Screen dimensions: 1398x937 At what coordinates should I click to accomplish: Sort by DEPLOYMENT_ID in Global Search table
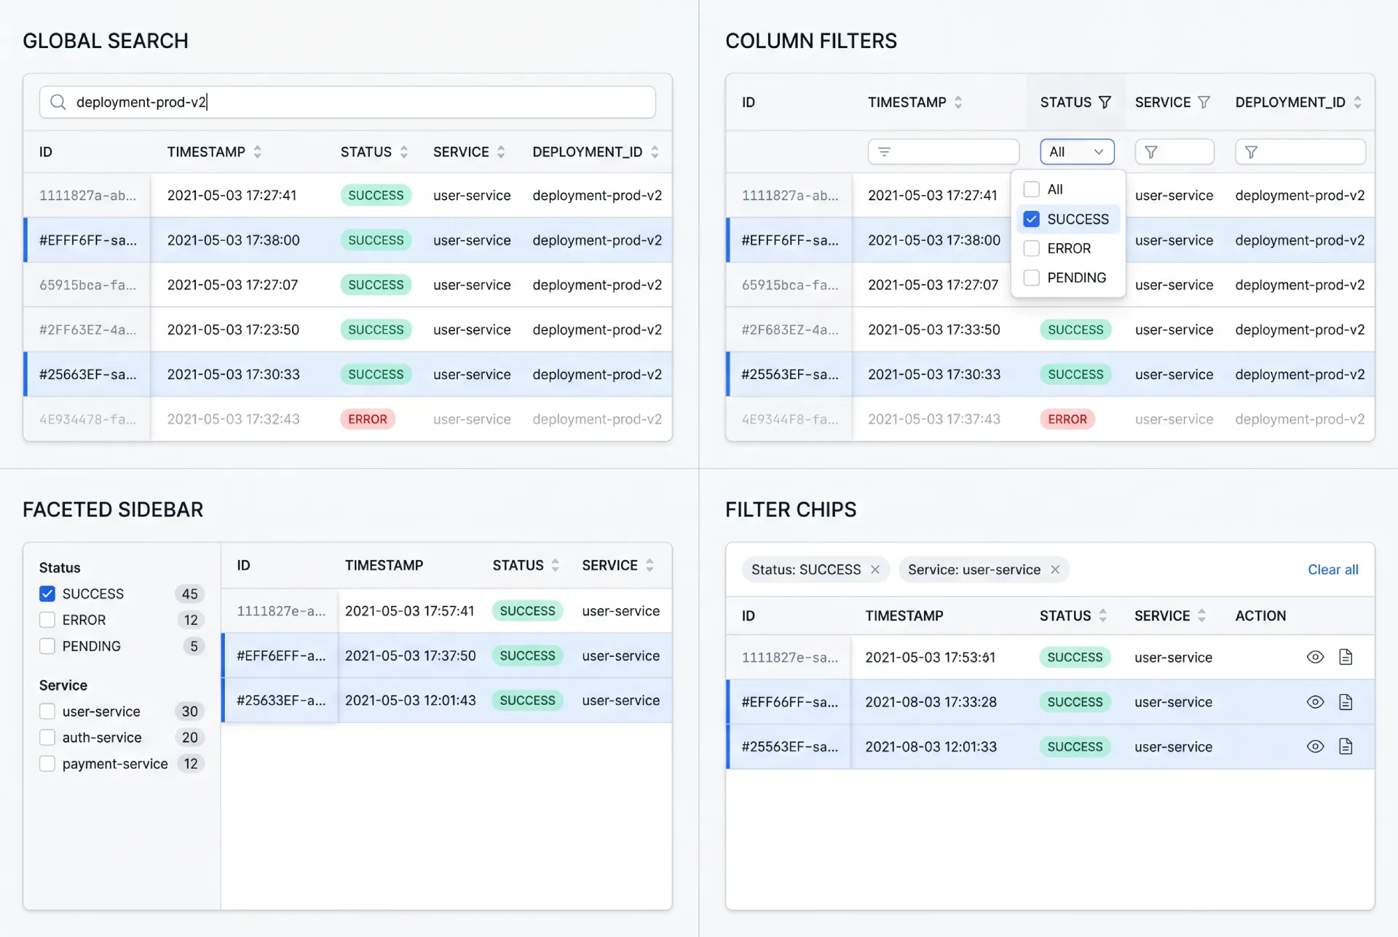[x=655, y=152]
